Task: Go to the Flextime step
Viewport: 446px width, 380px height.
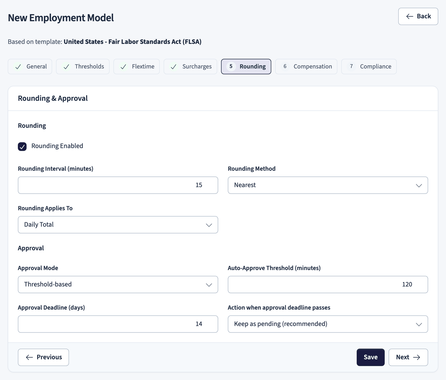Action: (x=137, y=67)
